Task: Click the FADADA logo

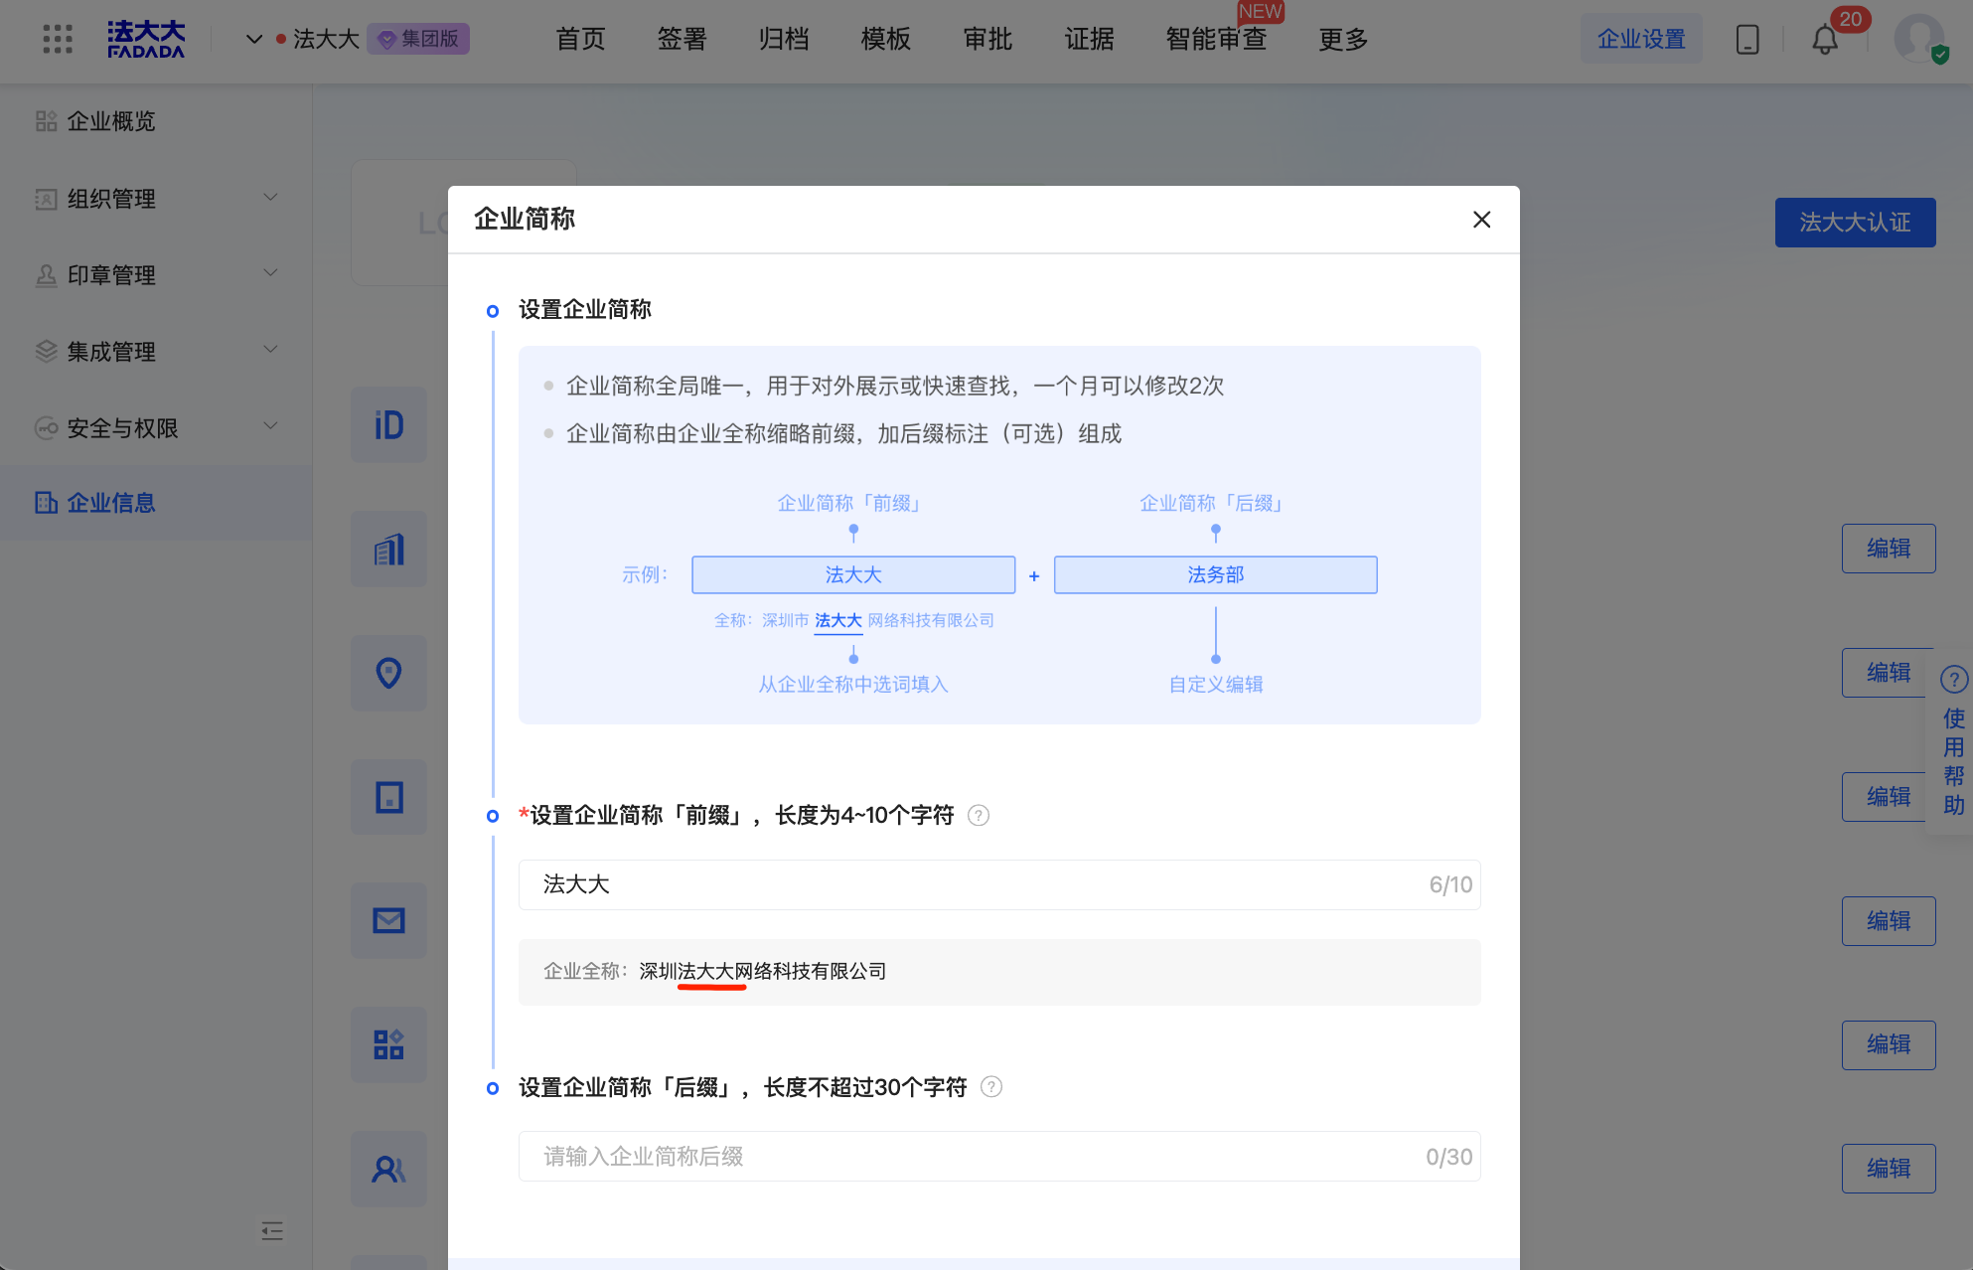Action: click(x=146, y=39)
